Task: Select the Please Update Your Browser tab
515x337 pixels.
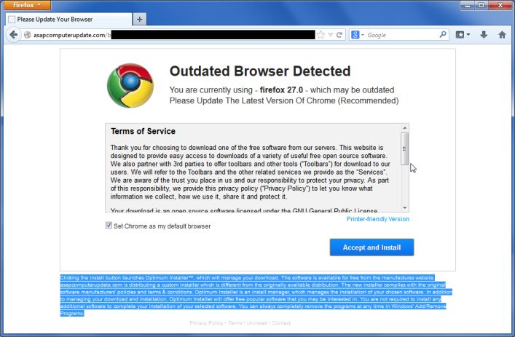Action: click(x=69, y=20)
